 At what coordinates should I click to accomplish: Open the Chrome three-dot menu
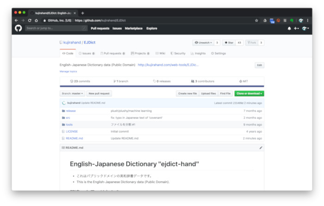tap(308, 20)
